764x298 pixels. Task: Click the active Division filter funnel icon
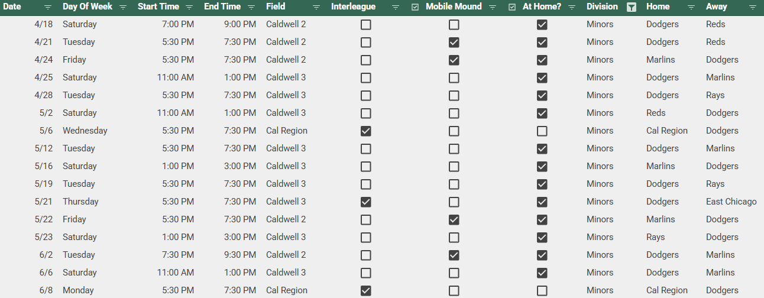(632, 8)
